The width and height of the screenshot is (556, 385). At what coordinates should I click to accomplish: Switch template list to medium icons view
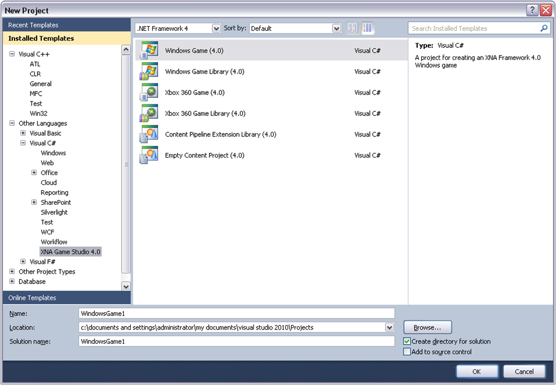(x=368, y=27)
